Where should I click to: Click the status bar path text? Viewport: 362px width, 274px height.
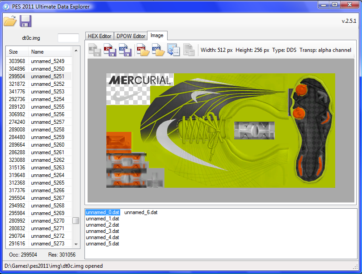(x=54, y=266)
